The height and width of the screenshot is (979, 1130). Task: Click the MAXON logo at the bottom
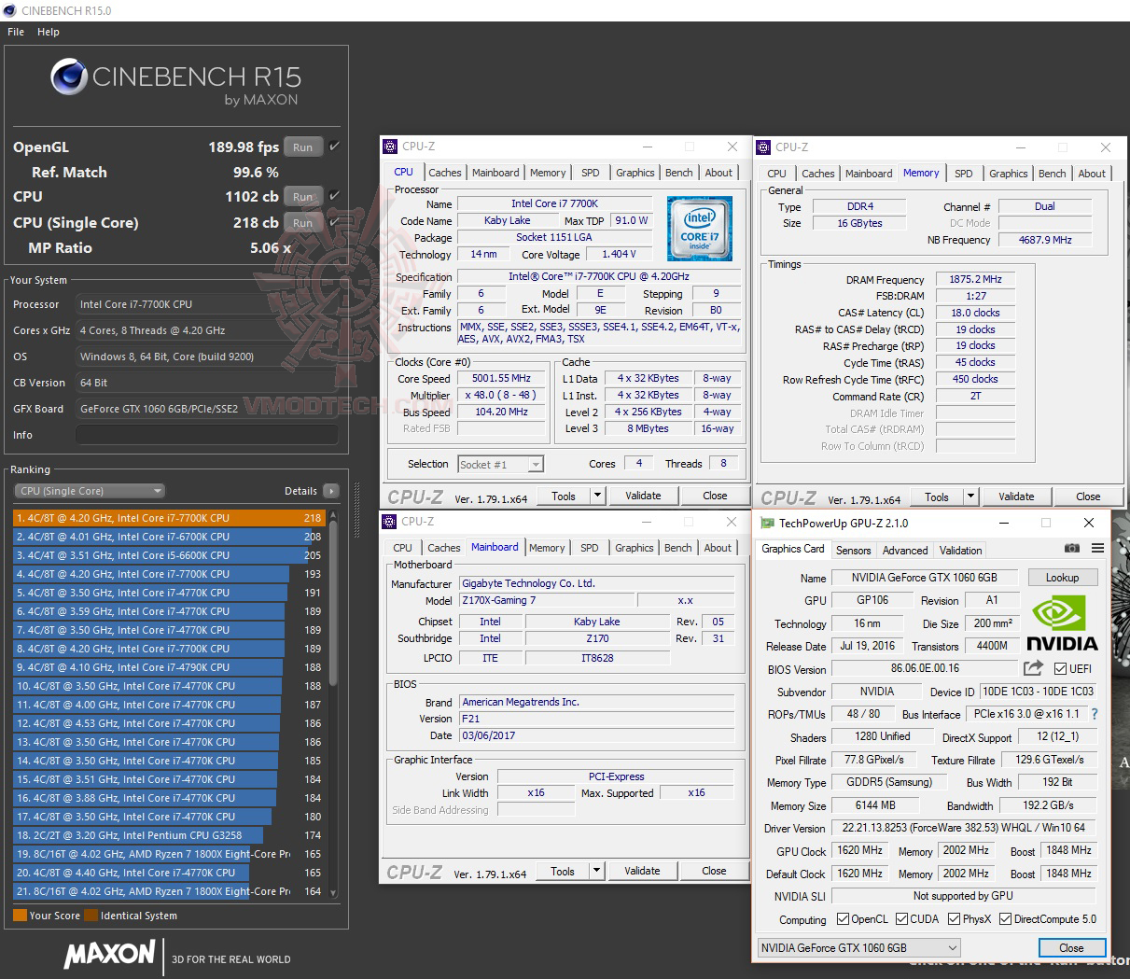pyautogui.click(x=109, y=955)
